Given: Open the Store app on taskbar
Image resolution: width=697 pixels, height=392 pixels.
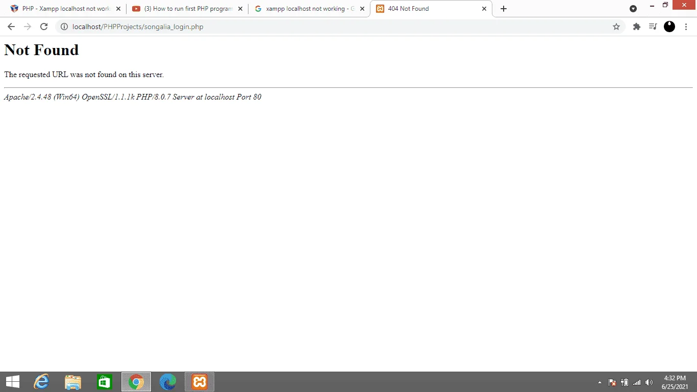Looking at the screenshot, I should (105, 382).
